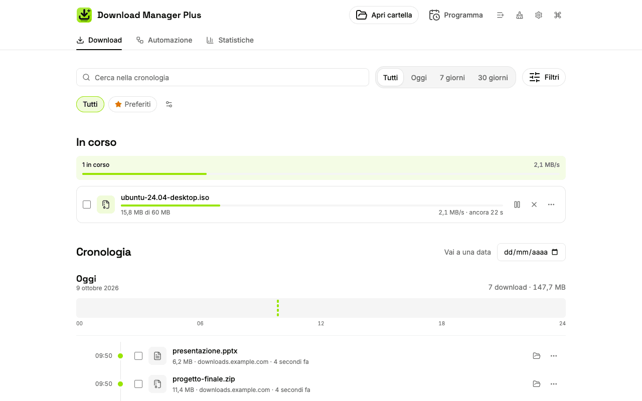The image size is (642, 401).
Task: Click the search magnifier icon
Action: (x=86, y=78)
